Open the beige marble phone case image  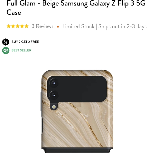(77, 111)
